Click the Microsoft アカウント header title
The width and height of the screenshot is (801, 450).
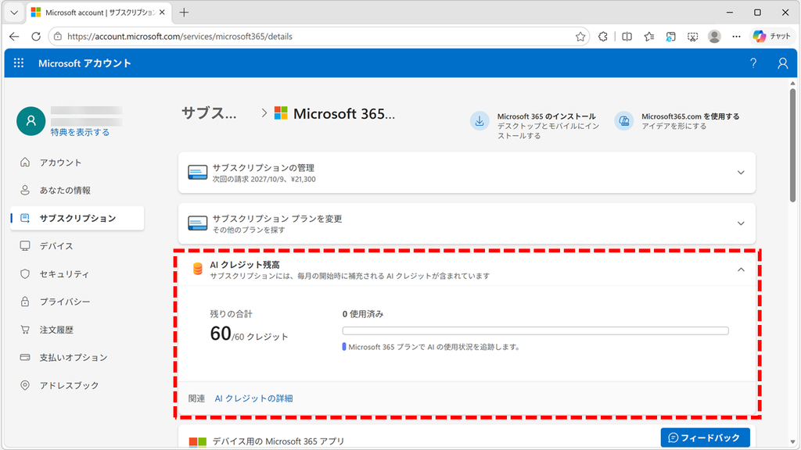(84, 63)
